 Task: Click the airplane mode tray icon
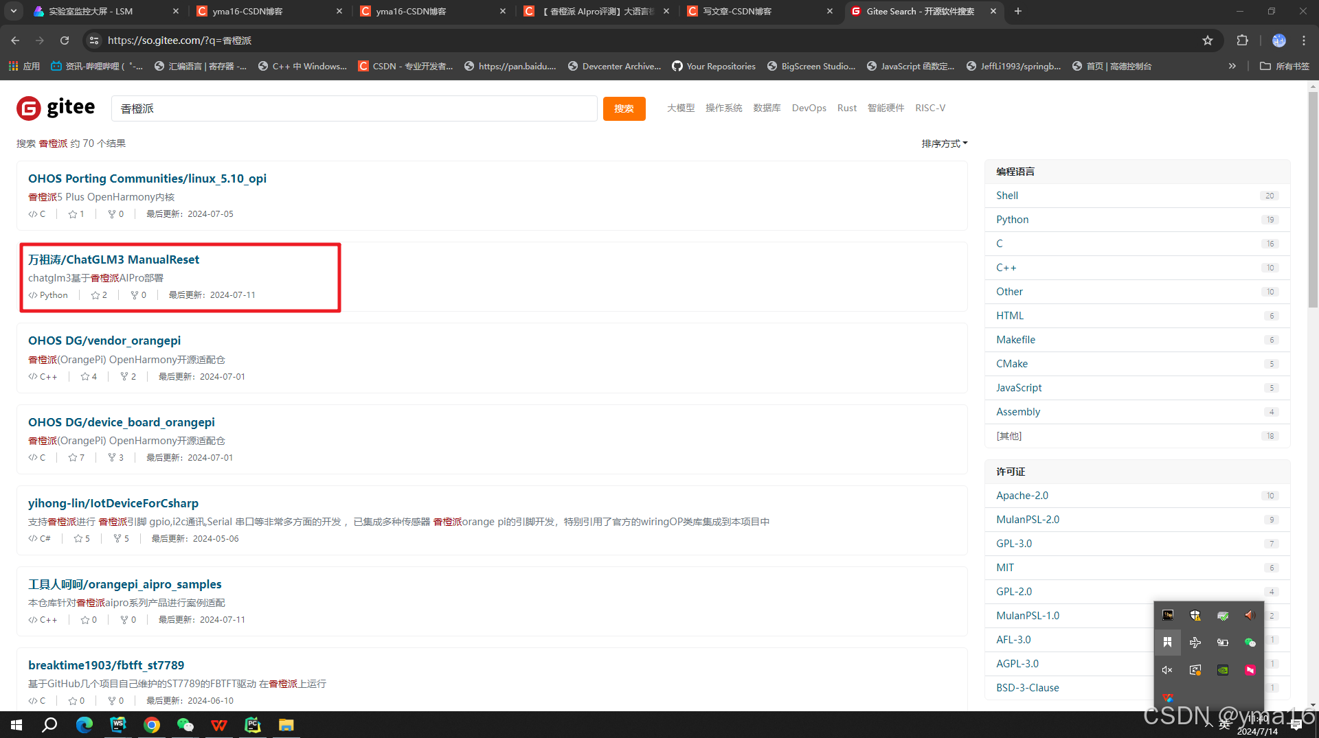(x=1195, y=643)
